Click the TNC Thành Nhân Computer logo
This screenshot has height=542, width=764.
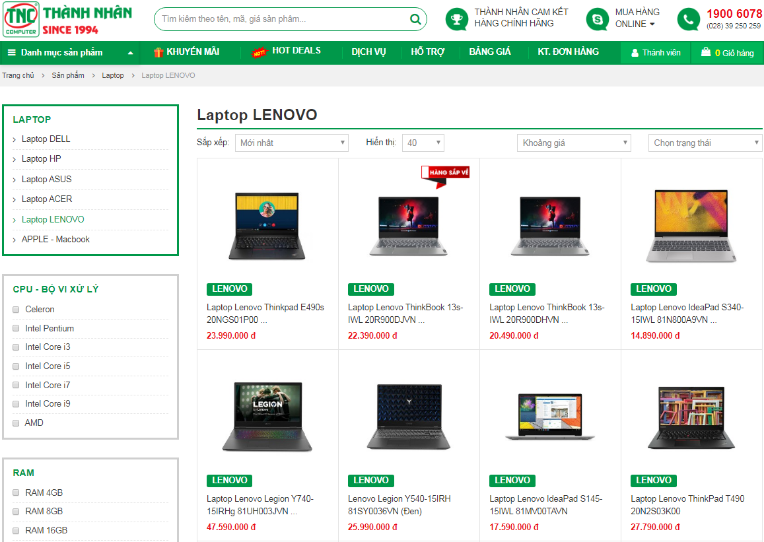click(x=68, y=20)
